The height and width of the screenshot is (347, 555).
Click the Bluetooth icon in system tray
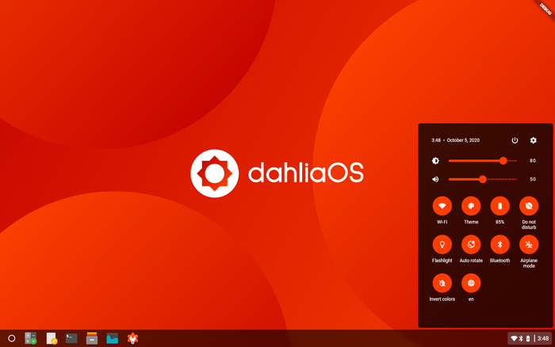pos(521,338)
